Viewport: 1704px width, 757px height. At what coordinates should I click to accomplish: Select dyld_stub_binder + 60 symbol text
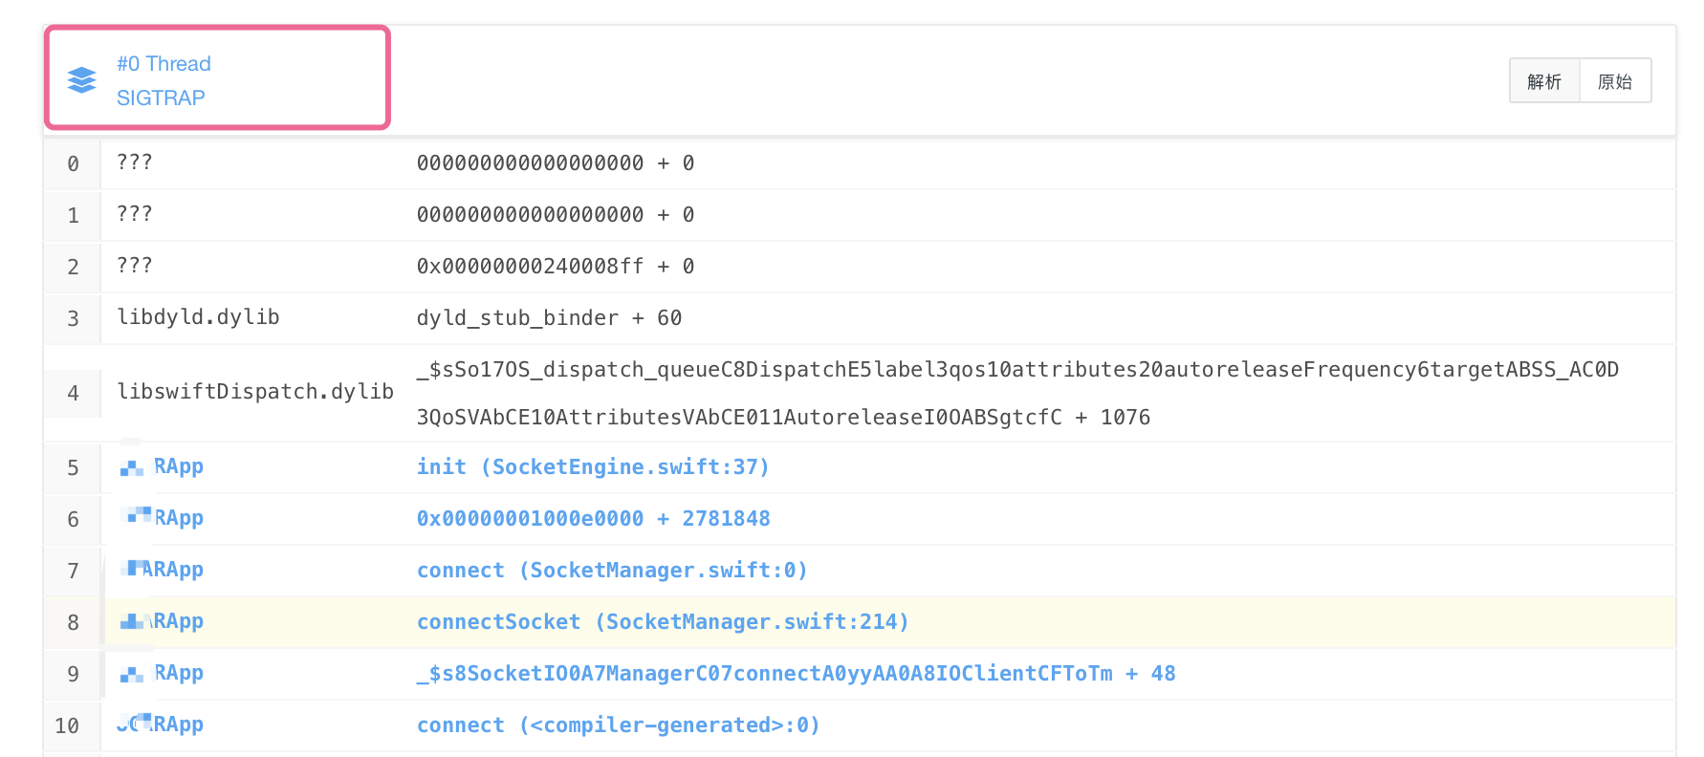(549, 317)
